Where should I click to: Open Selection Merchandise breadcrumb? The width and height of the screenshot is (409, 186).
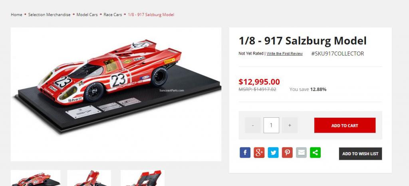[49, 15]
